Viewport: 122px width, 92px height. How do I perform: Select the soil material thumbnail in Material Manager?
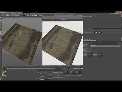tap(4, 73)
